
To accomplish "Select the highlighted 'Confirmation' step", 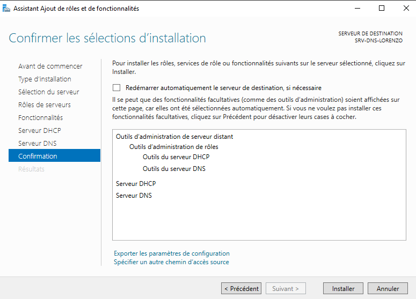I will point(38,156).
